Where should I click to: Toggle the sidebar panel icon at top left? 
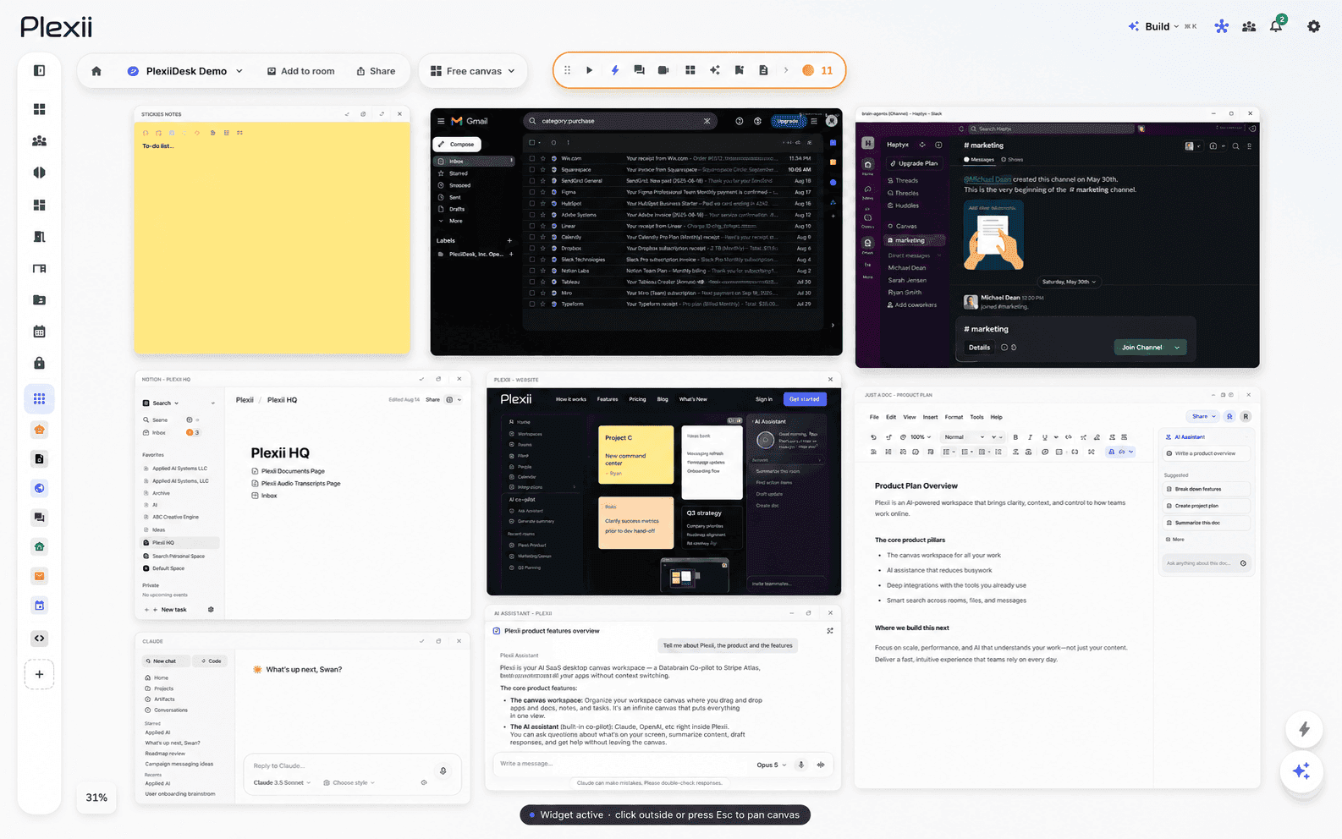(x=39, y=71)
